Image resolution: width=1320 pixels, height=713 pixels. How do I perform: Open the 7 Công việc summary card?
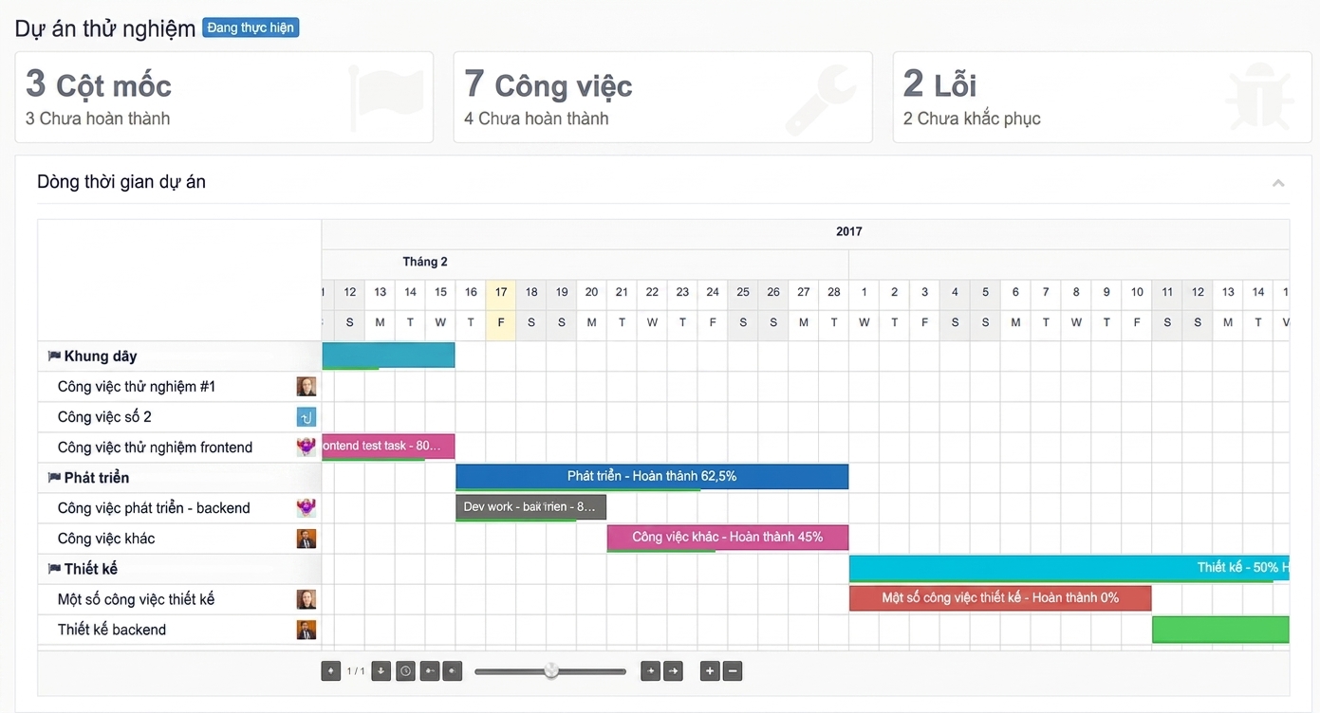662,98
